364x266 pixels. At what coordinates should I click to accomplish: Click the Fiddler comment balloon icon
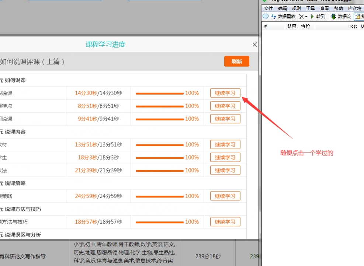[265, 17]
